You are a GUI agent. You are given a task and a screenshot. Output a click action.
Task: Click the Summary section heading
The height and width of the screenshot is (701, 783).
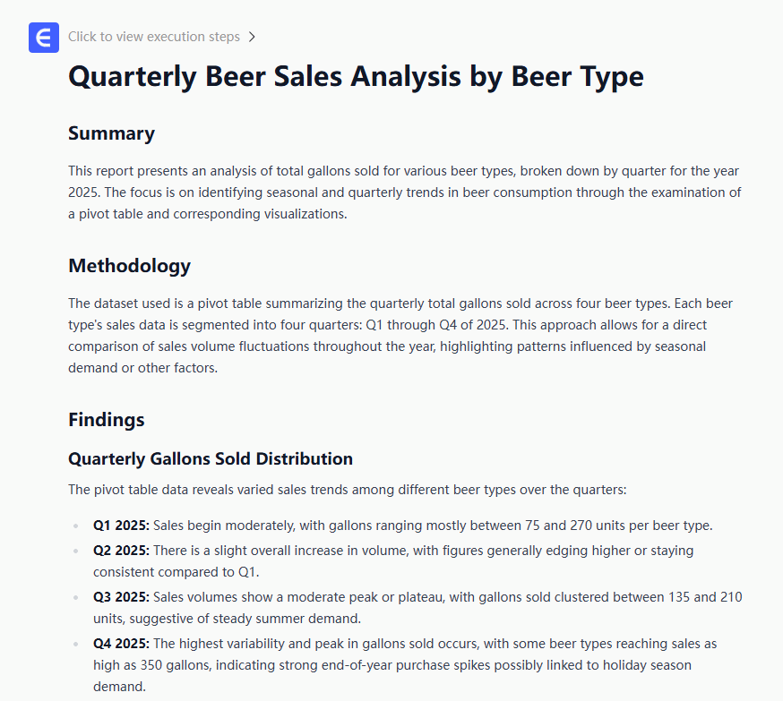tap(111, 133)
